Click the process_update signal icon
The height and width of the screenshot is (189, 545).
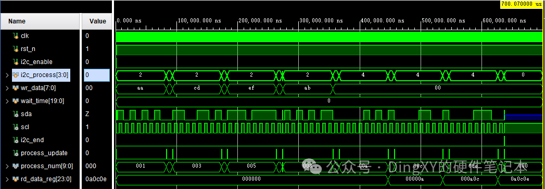[x=16, y=153]
